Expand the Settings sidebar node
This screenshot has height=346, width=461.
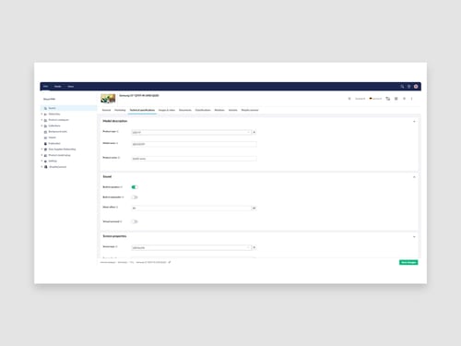[41, 161]
